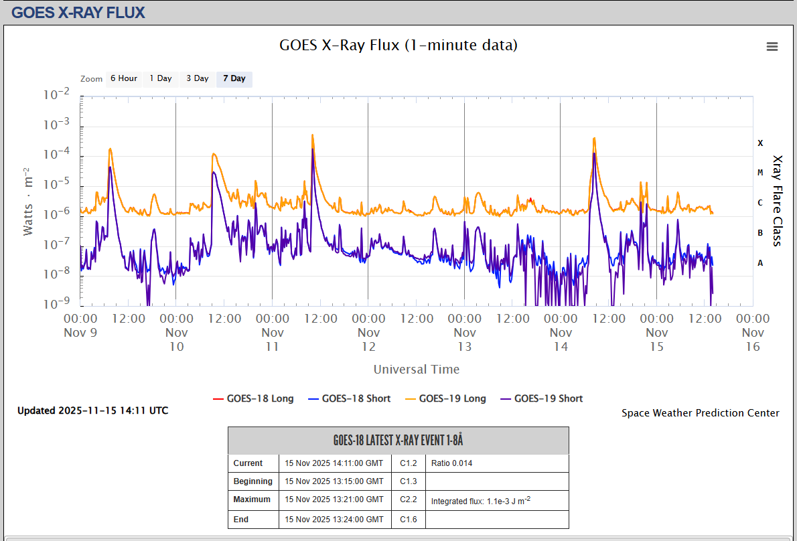Screen dimensions: 797x541
Task: Click the Space Weather Prediction Center credit
Action: click(x=700, y=413)
